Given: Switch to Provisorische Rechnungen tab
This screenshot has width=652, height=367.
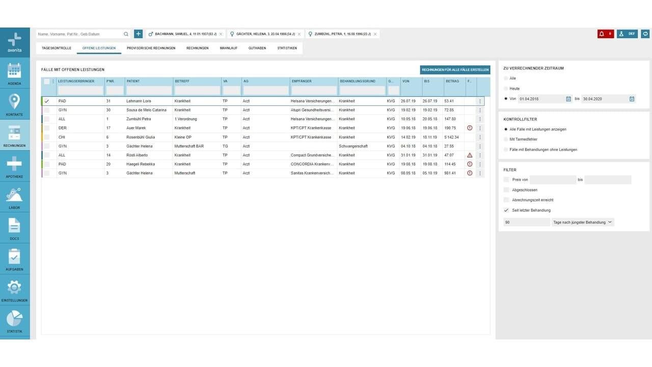Looking at the screenshot, I should (151, 48).
